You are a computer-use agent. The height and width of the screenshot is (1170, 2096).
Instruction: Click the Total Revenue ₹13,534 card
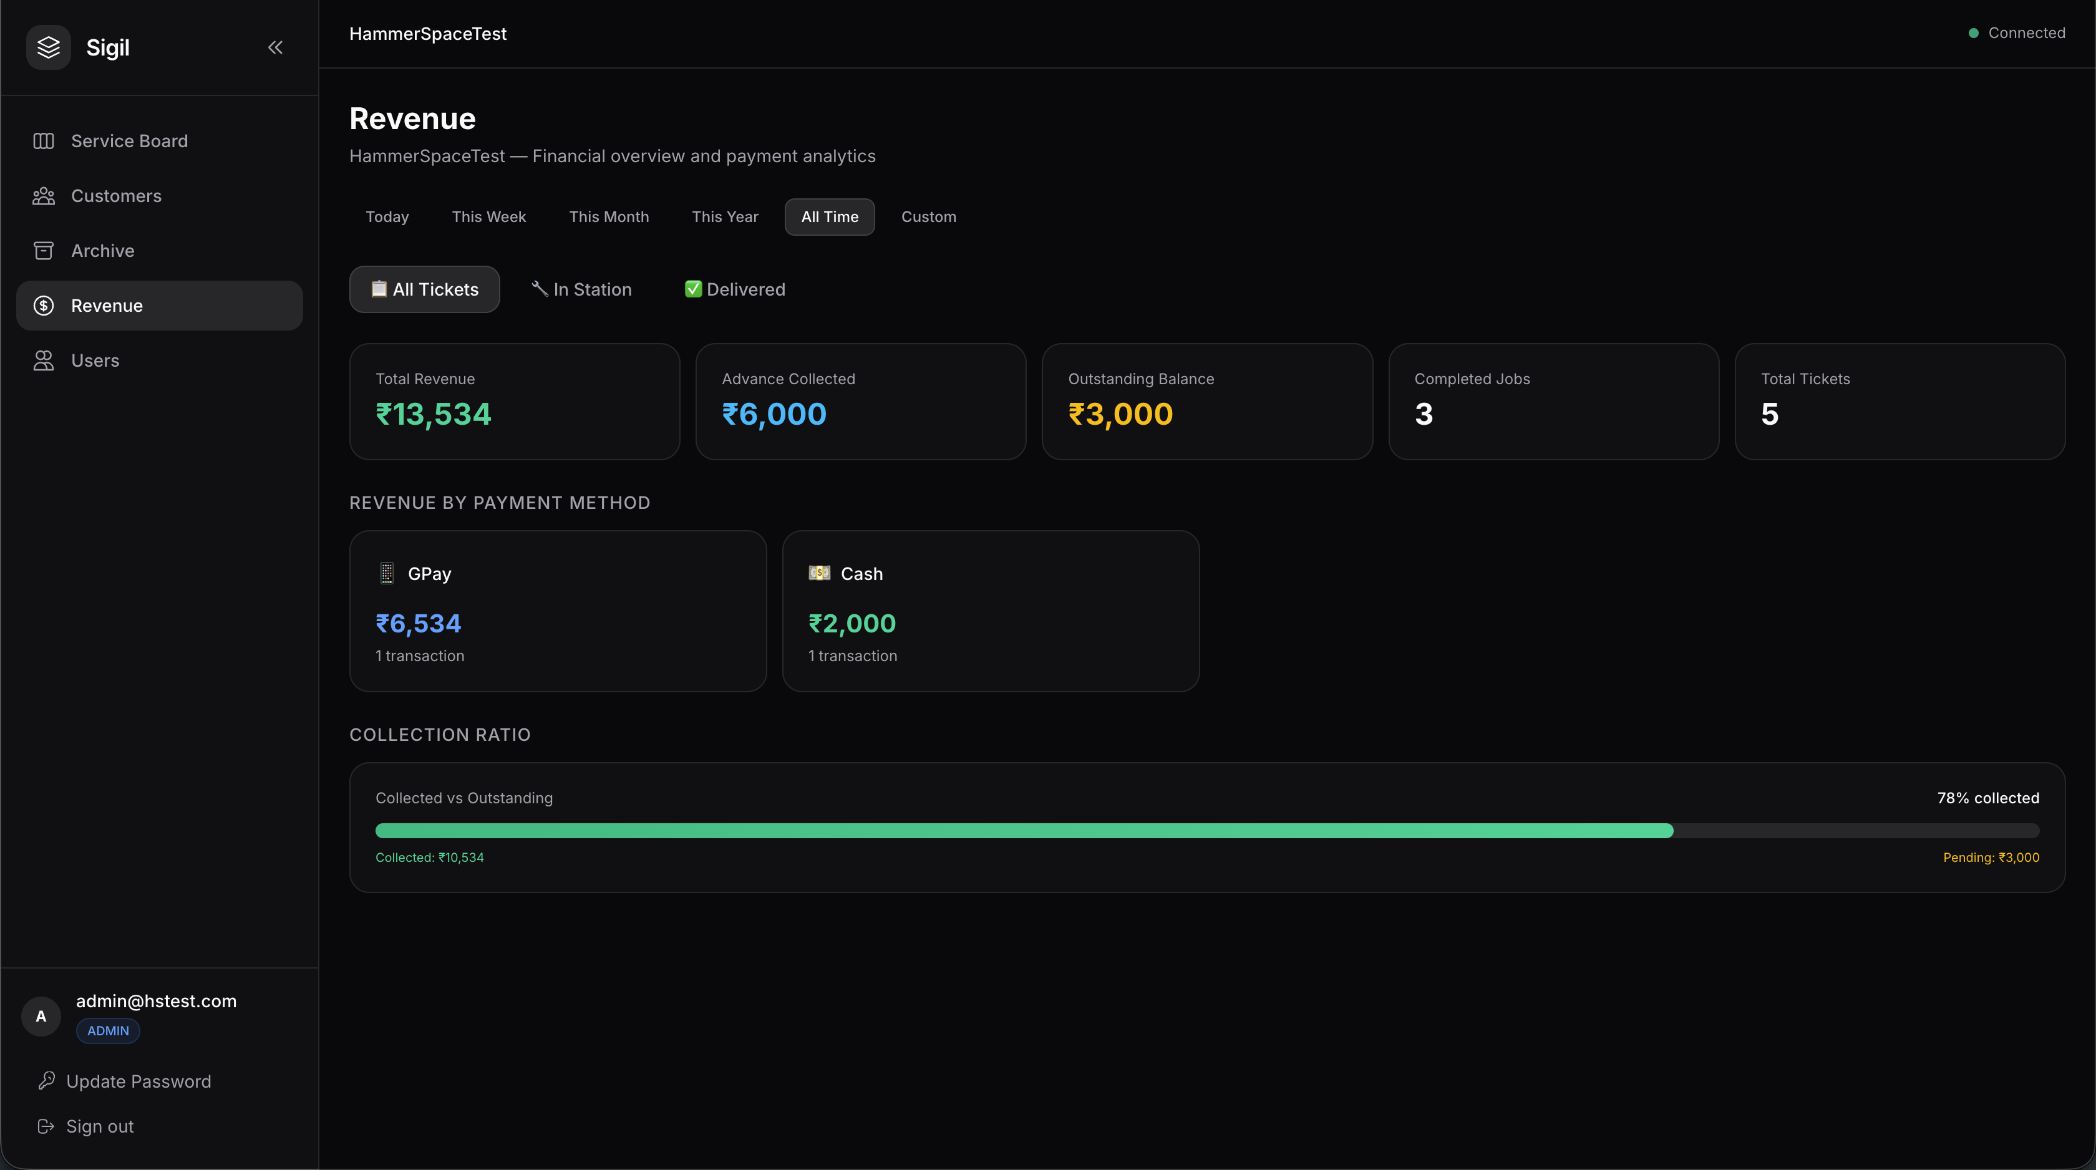[x=514, y=401]
